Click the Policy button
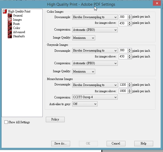 click(x=55, y=119)
